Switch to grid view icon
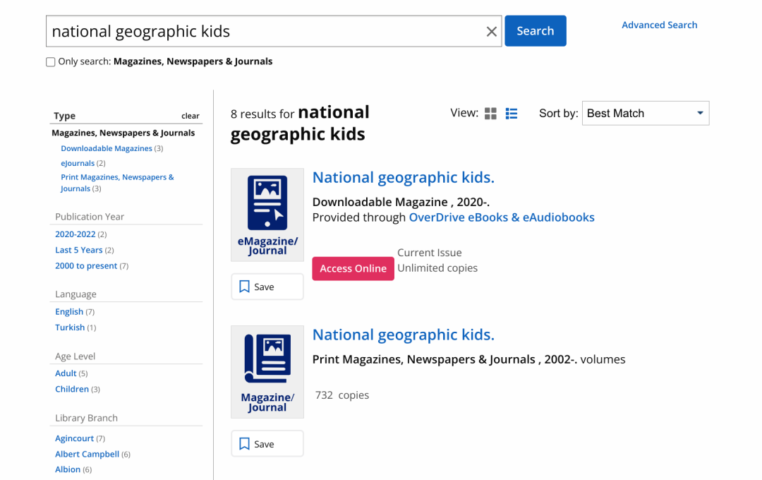762x480 pixels. coord(490,114)
